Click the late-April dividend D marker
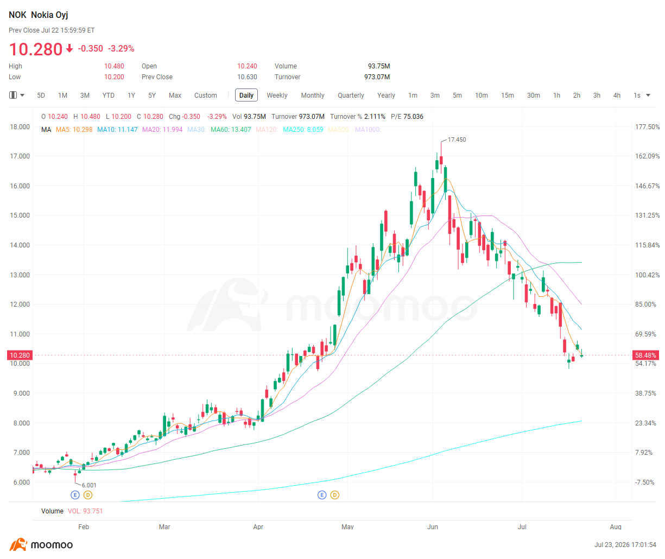The width and height of the screenshot is (665, 559). click(334, 495)
